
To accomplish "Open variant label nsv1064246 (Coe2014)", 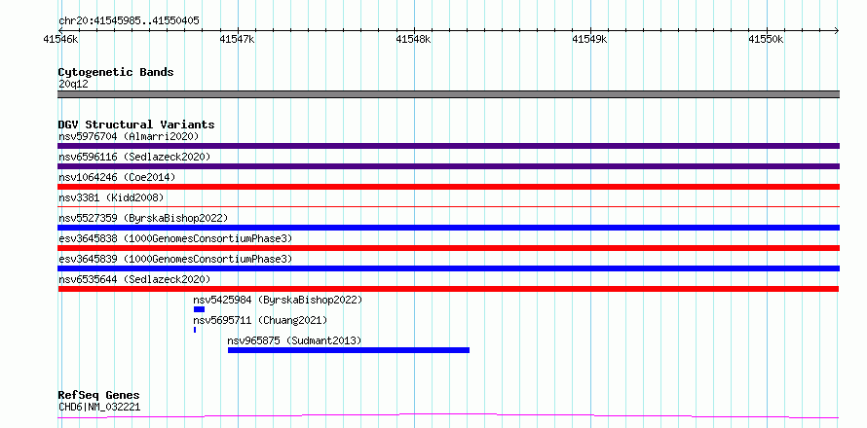I will [x=117, y=177].
